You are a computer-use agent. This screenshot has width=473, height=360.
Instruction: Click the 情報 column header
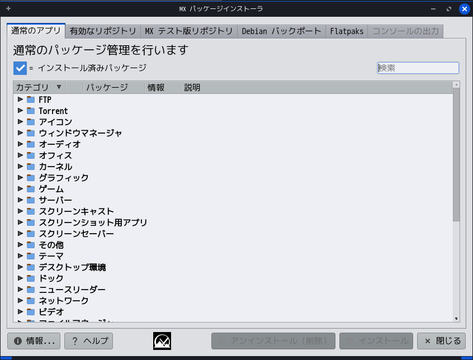163,87
